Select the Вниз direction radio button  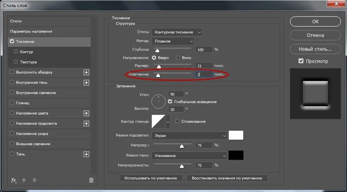(x=178, y=57)
